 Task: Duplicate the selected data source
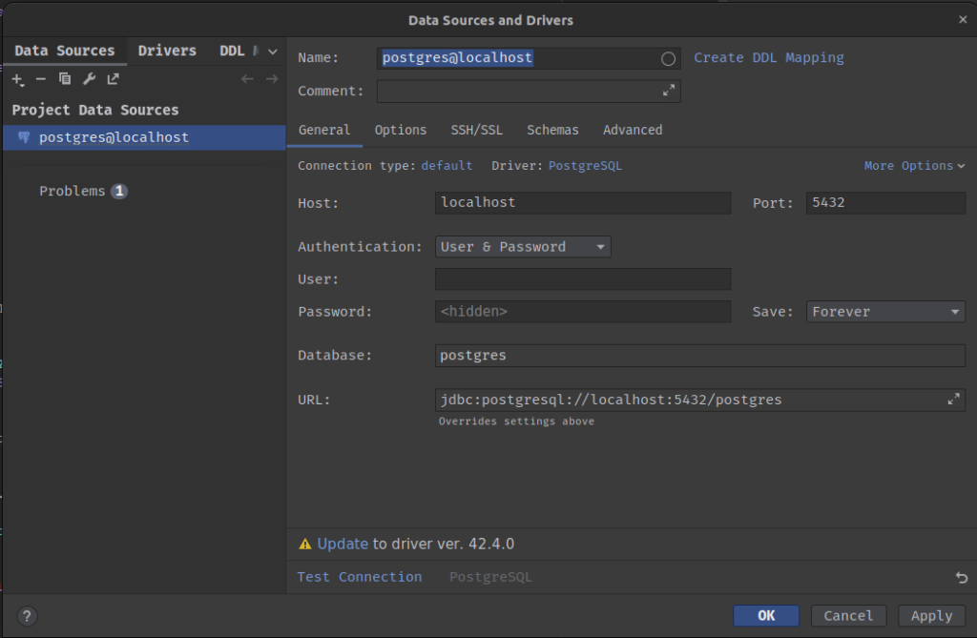tap(65, 79)
